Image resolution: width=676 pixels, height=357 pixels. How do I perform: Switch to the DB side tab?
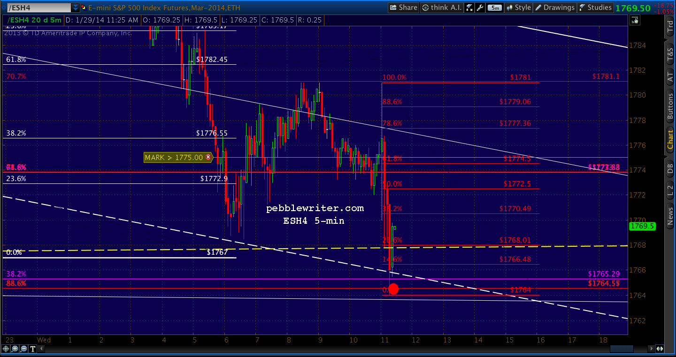670,168
